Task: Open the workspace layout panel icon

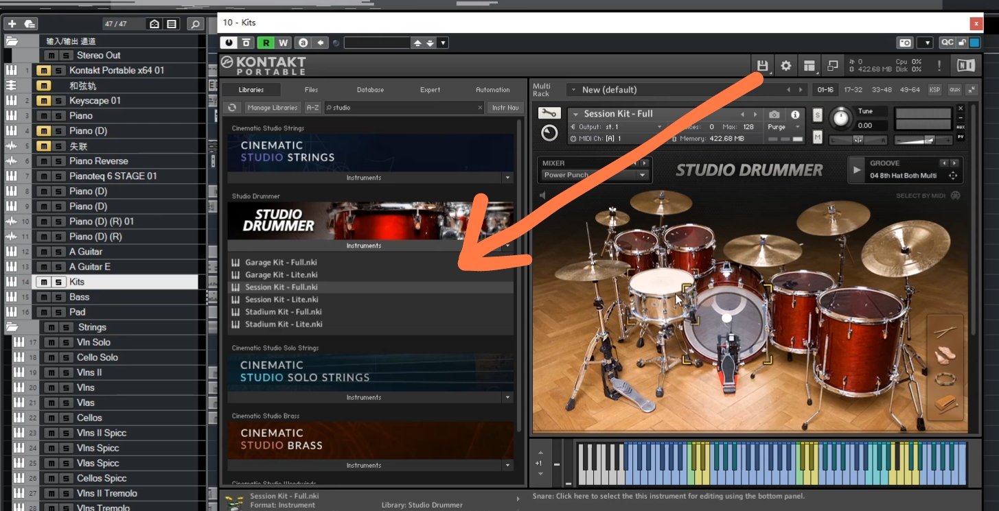Action: 809,66
